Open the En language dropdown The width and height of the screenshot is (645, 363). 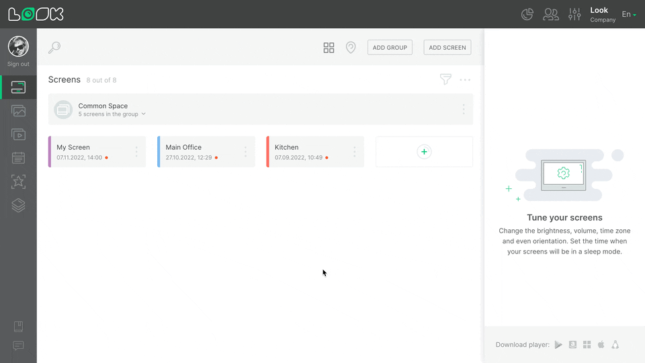click(629, 14)
